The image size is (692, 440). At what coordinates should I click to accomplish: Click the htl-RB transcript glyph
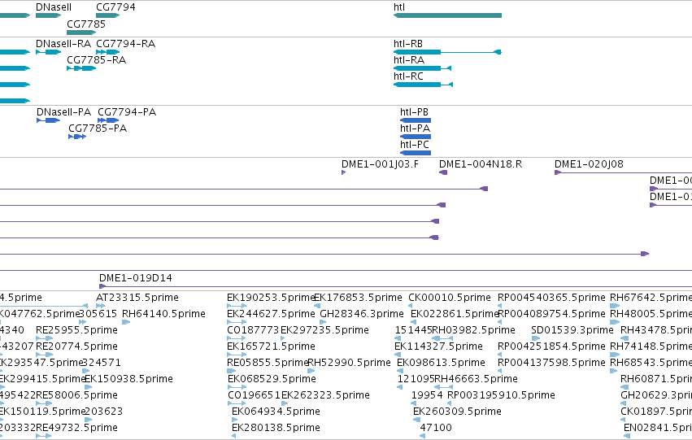[447, 52]
